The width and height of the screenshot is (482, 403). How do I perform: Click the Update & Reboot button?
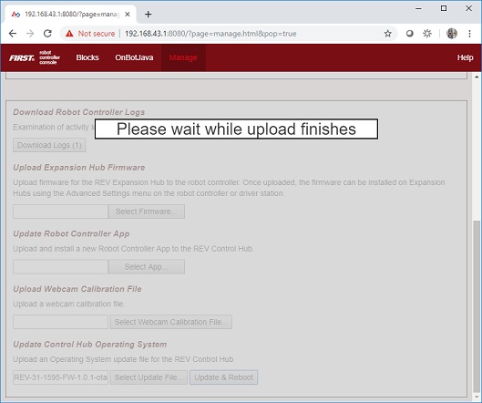click(223, 377)
